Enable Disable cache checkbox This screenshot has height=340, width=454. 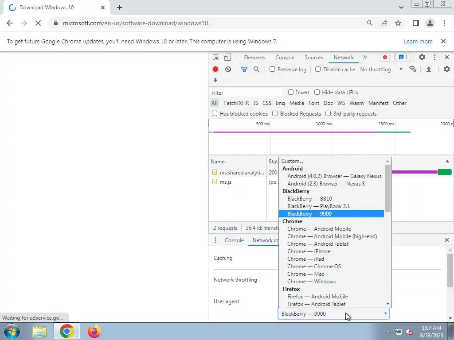tap(318, 70)
